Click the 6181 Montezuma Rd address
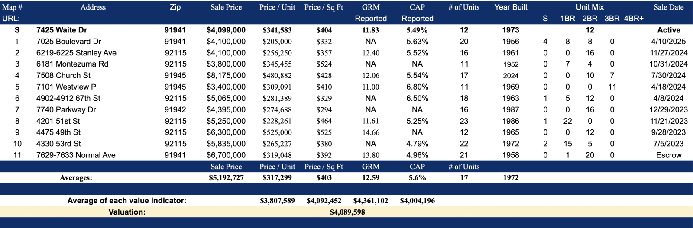 (x=72, y=64)
